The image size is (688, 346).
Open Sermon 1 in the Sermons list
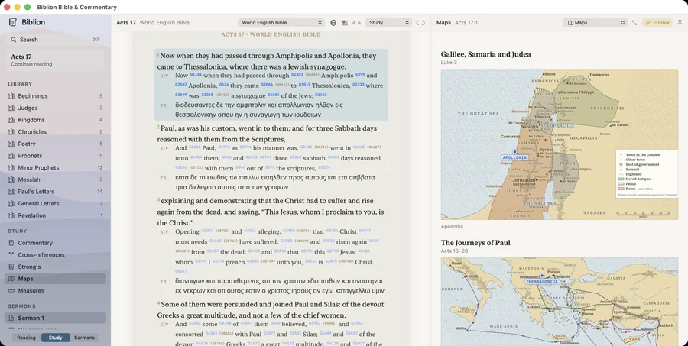click(x=55, y=318)
